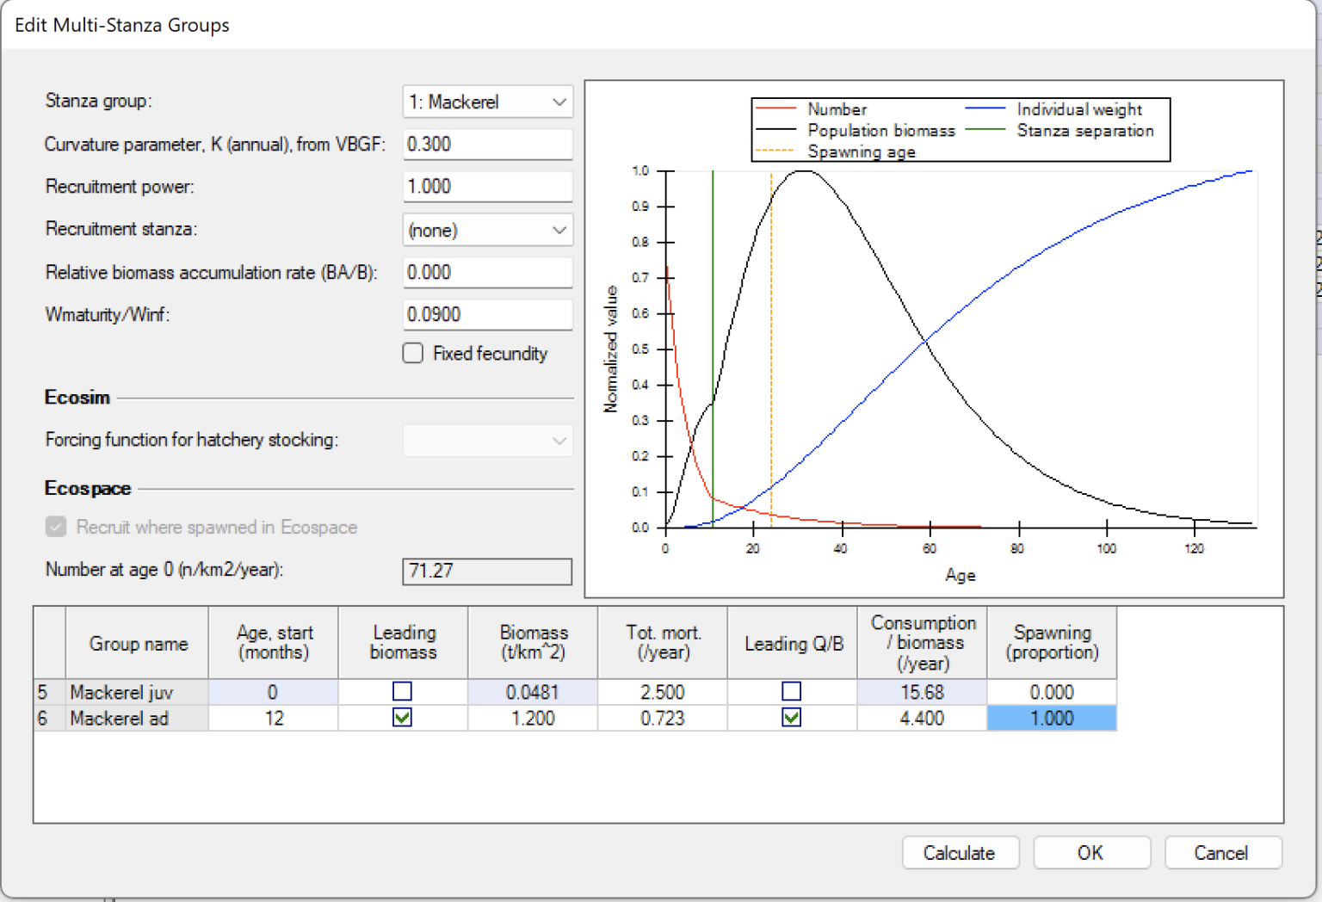
Task: Click the Number at age 0 field
Action: [x=487, y=571]
